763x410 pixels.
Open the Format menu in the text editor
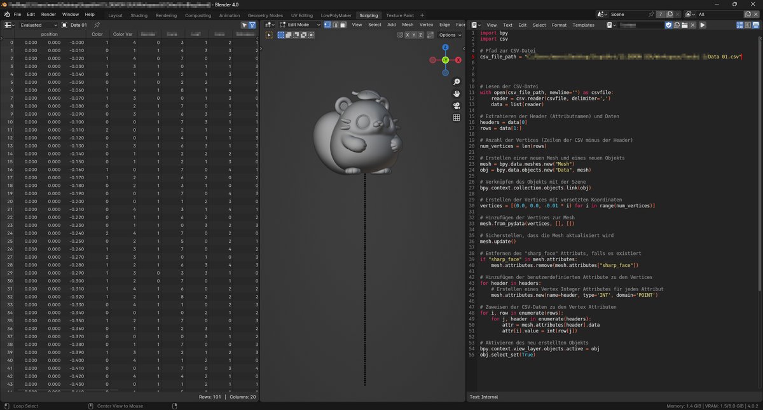[x=559, y=25]
